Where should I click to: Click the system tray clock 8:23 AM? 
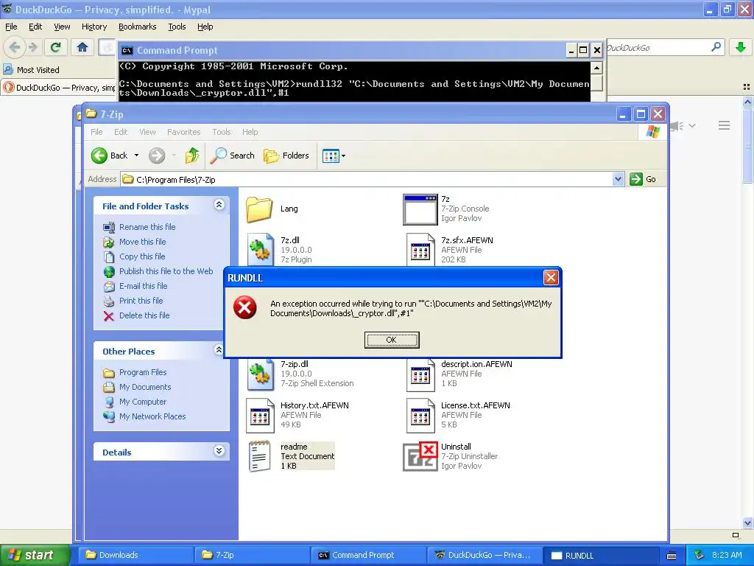pos(727,555)
